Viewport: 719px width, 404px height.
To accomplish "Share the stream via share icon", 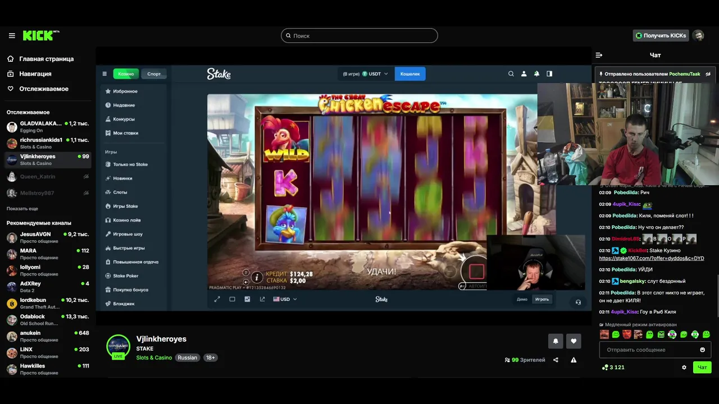I will click(x=556, y=360).
